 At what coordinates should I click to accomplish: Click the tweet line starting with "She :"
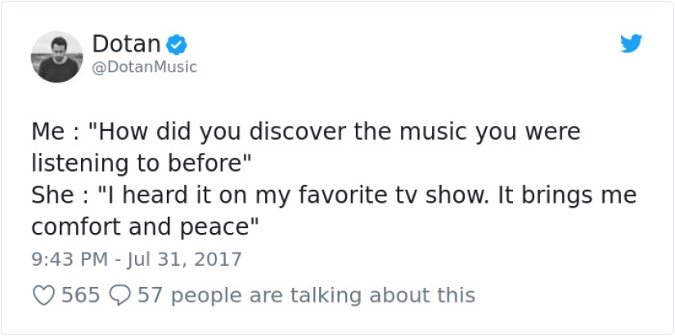click(x=334, y=195)
